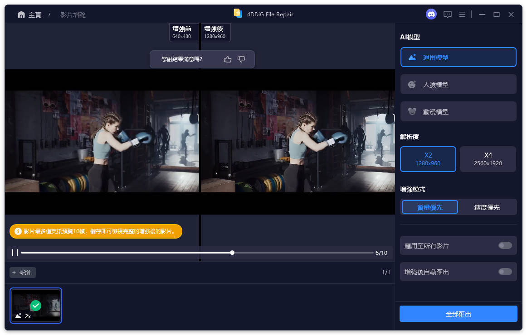Select the 人臉模型 AI model
Image resolution: width=527 pixels, height=335 pixels.
tap(458, 84)
